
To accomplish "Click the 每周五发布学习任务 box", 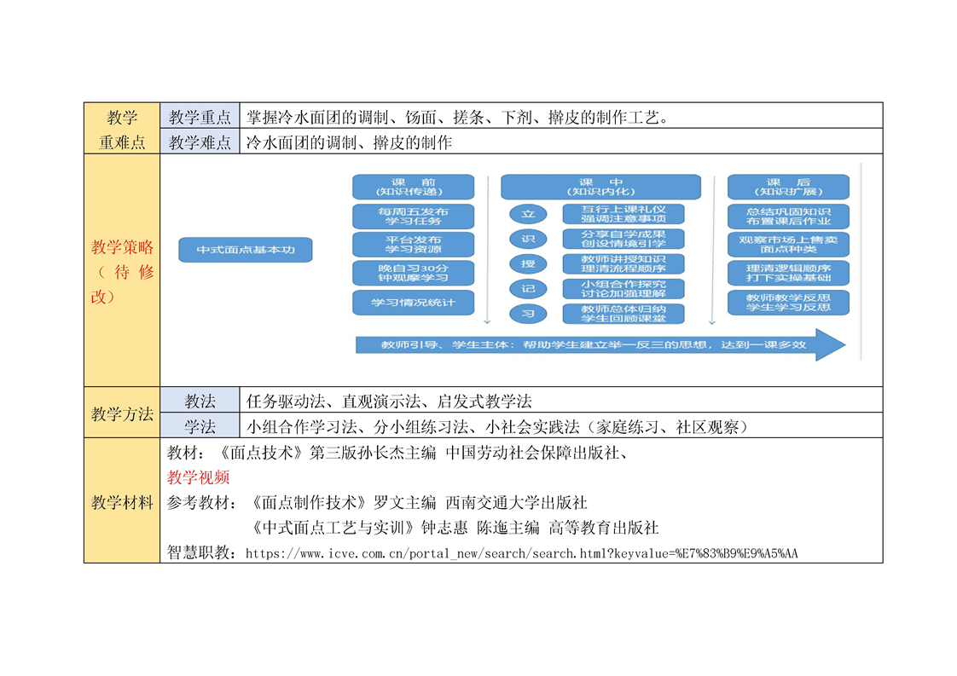I will pyautogui.click(x=413, y=216).
